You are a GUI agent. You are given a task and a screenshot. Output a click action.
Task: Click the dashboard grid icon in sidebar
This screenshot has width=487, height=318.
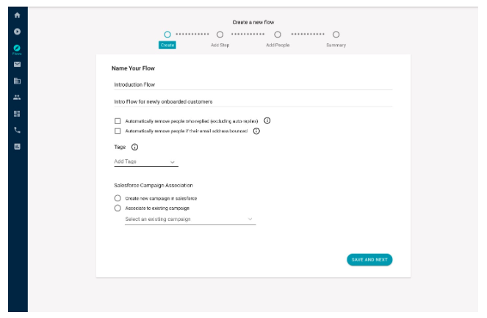(18, 114)
